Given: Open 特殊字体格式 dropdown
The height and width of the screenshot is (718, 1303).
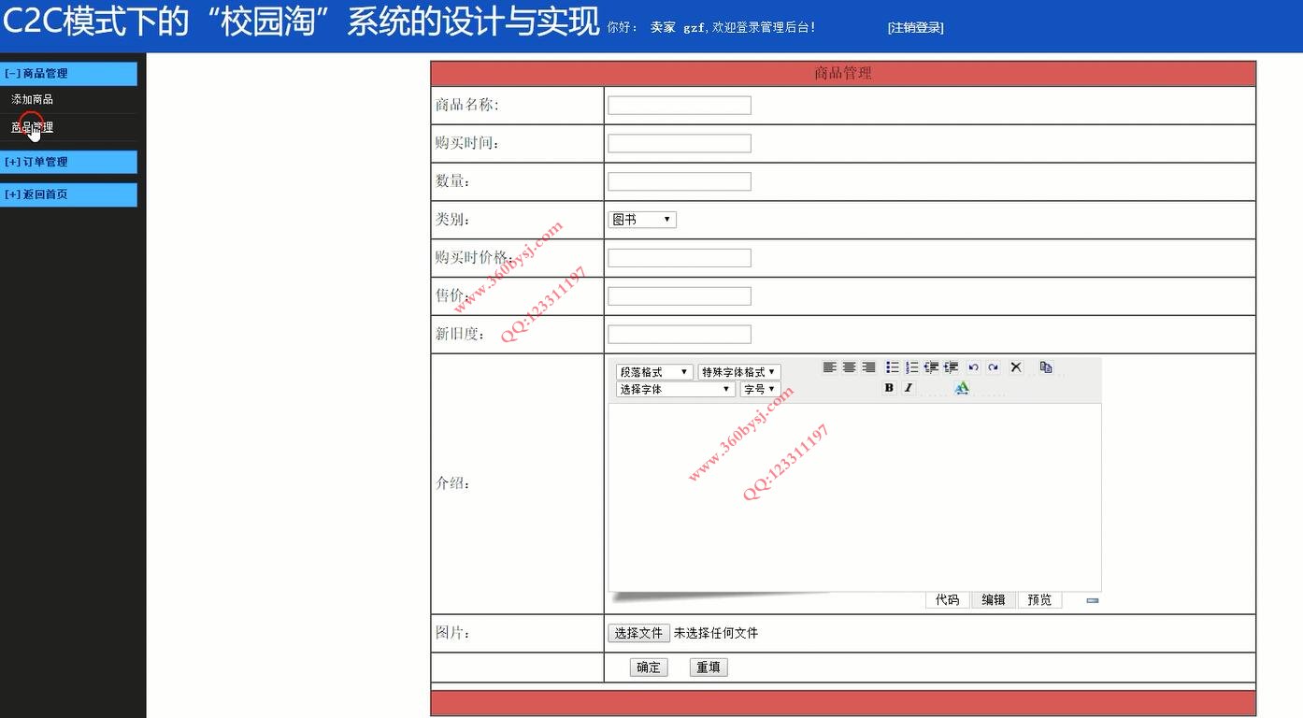Looking at the screenshot, I should tap(739, 372).
